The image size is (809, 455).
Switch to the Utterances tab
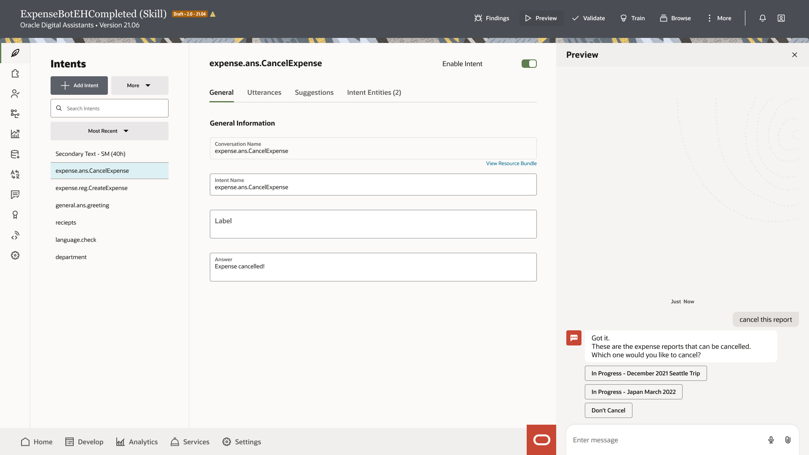click(x=264, y=92)
